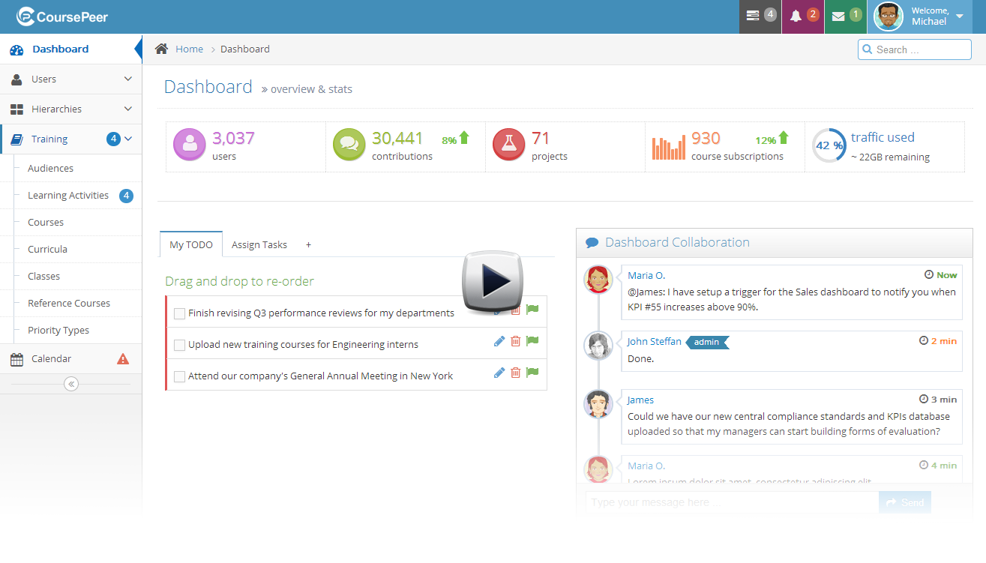The image size is (986, 563).
Task: Delete the Attend General Annual Meeting task
Action: pyautogui.click(x=516, y=373)
